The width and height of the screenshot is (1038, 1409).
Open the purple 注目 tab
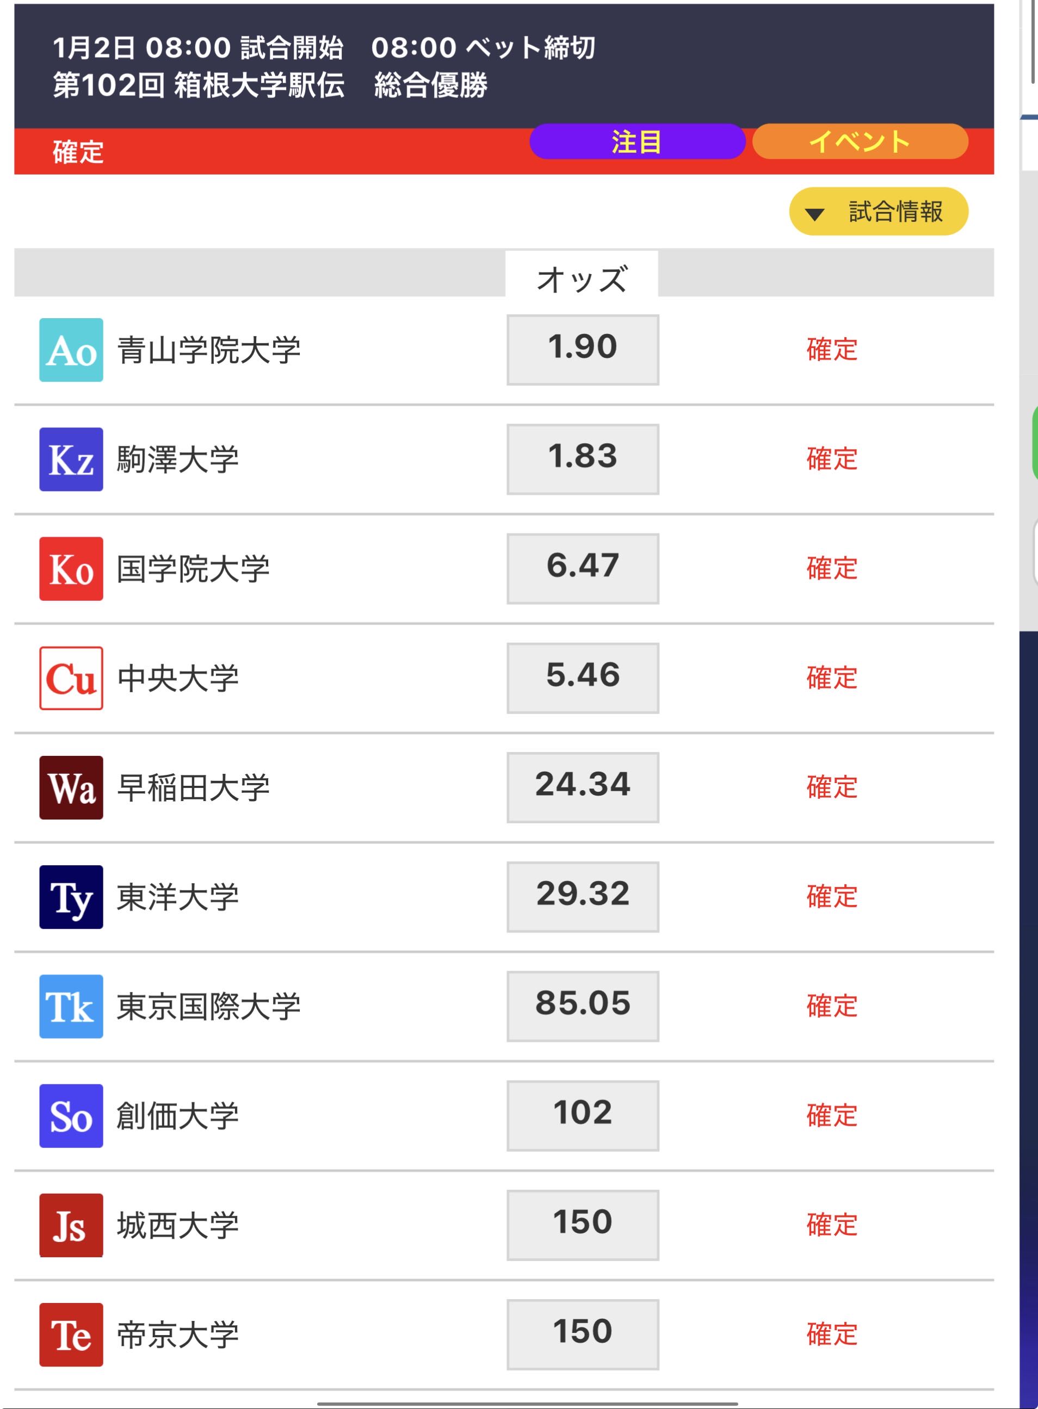click(x=637, y=142)
